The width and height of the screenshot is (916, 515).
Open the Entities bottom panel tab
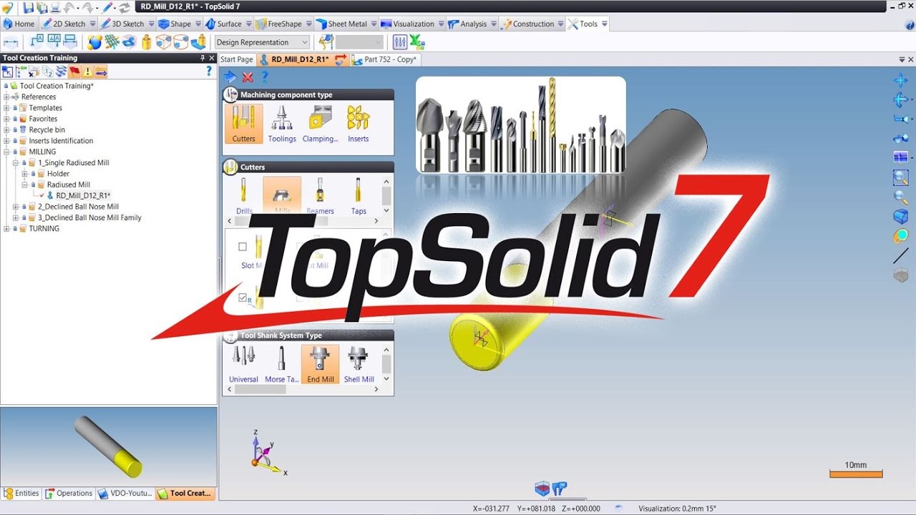coord(21,493)
